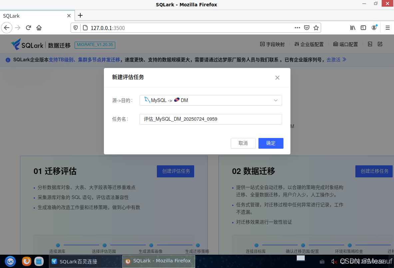Open 端口配置 port settings

(345, 44)
